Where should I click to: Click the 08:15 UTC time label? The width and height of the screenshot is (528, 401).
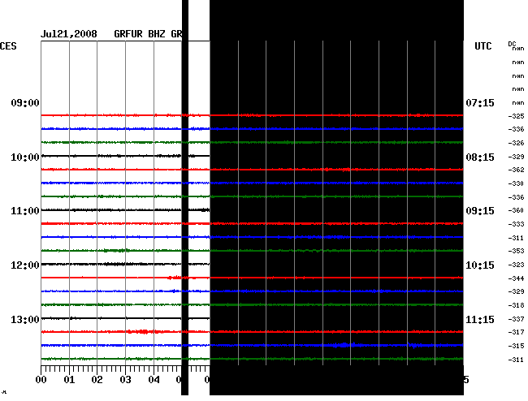(480, 157)
